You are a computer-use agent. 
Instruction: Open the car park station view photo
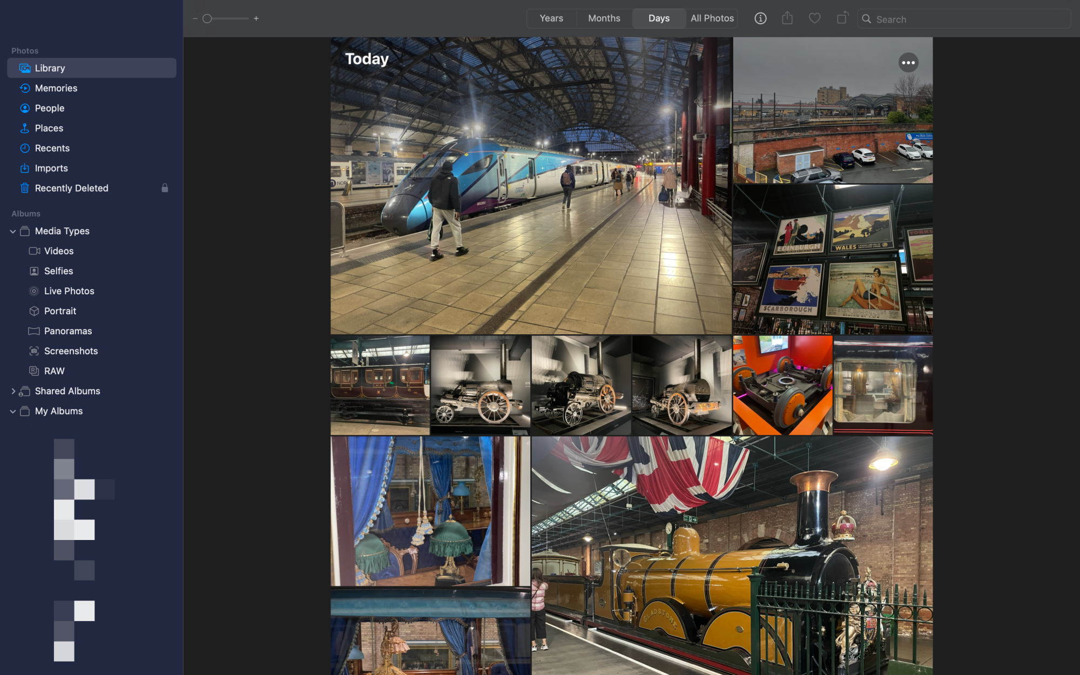click(833, 110)
